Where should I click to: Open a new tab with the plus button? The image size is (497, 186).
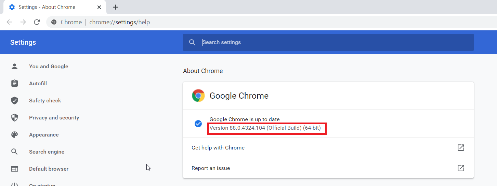point(116,7)
